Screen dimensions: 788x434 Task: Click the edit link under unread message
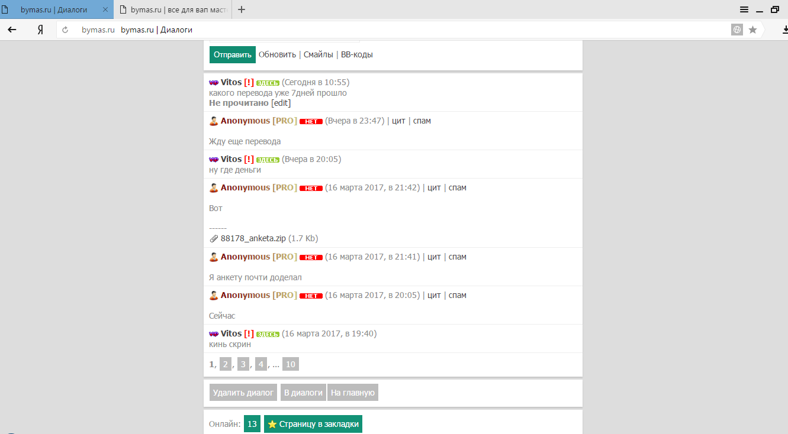281,102
